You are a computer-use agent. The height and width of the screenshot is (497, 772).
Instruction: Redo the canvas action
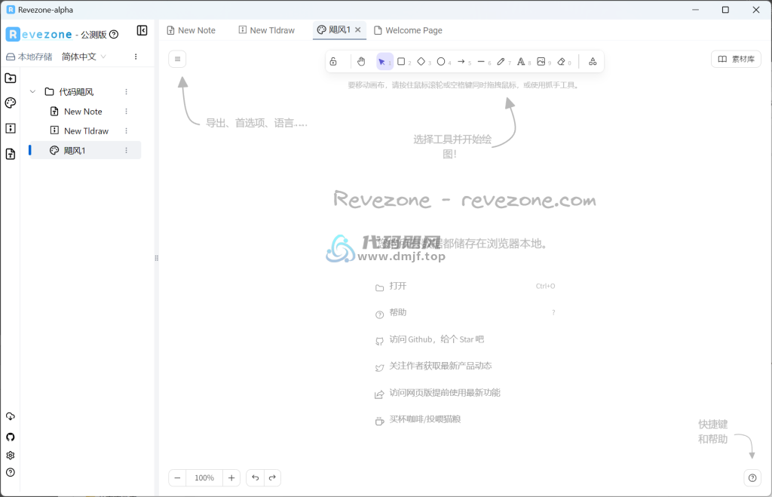coord(272,478)
